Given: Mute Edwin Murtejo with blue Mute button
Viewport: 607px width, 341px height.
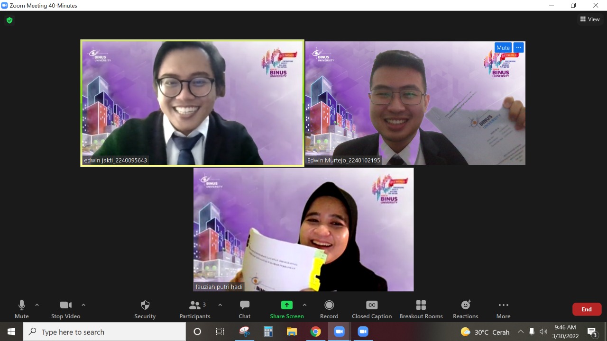Looking at the screenshot, I should (503, 48).
